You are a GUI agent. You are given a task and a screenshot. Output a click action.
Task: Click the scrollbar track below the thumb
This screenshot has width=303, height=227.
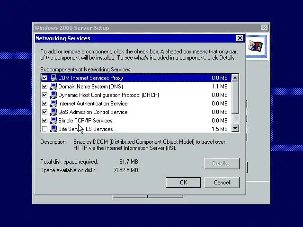(235, 119)
